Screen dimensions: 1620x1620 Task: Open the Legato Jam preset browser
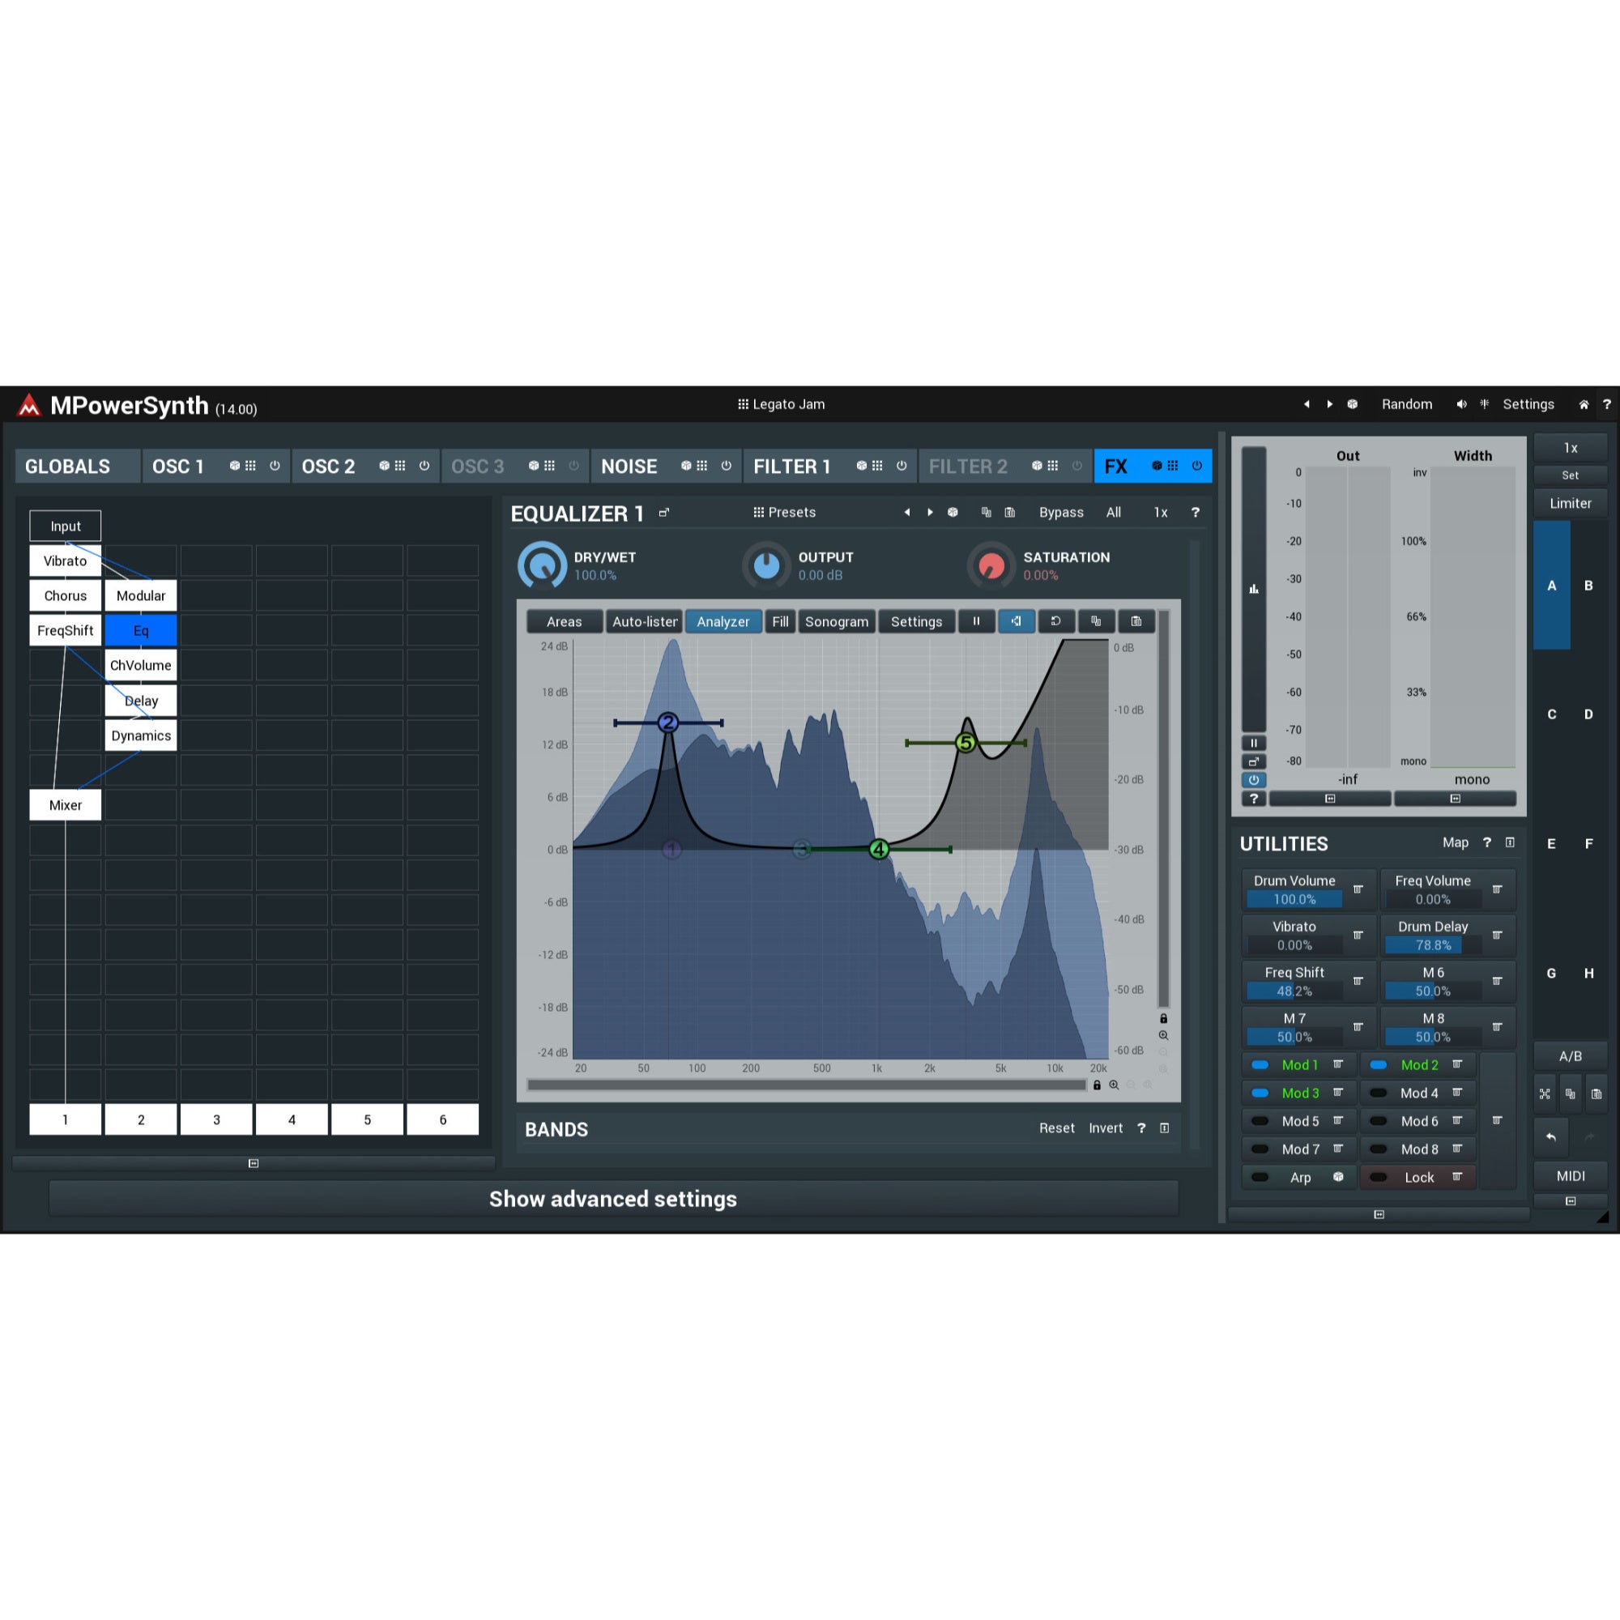(x=781, y=404)
